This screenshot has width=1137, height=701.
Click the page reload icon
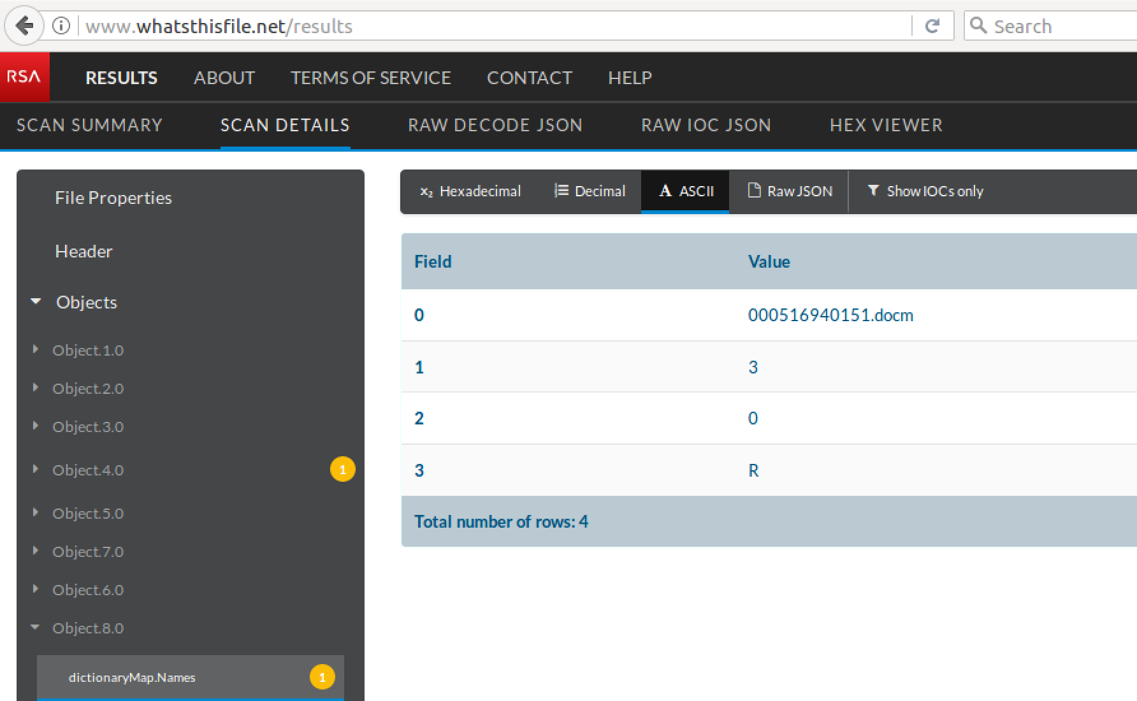(x=932, y=26)
